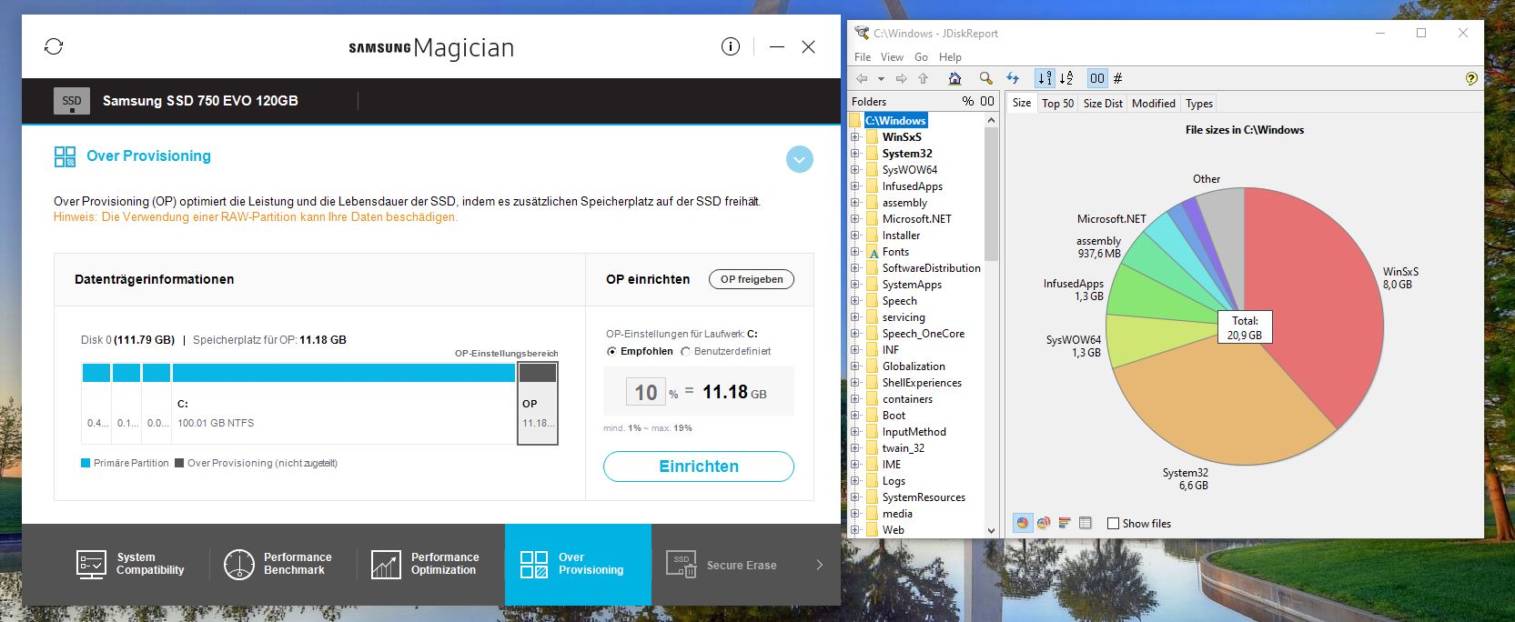This screenshot has width=1515, height=622.
Task: Go up one folder in JDiskReport
Action: [x=924, y=78]
